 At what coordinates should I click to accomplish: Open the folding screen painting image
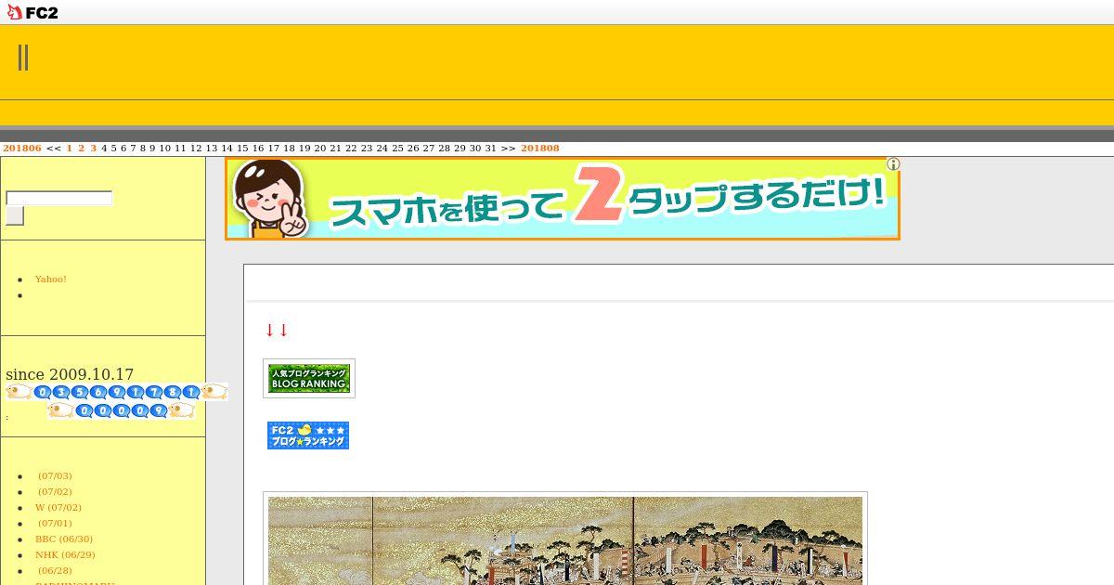click(565, 540)
